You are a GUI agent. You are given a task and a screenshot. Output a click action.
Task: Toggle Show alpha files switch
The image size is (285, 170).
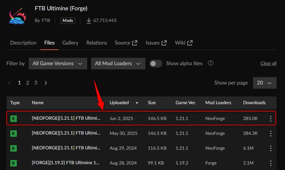(156, 64)
